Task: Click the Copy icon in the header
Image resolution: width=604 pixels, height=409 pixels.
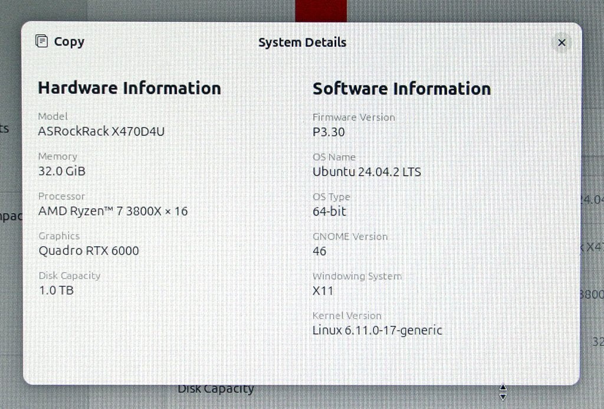Action: [x=42, y=41]
